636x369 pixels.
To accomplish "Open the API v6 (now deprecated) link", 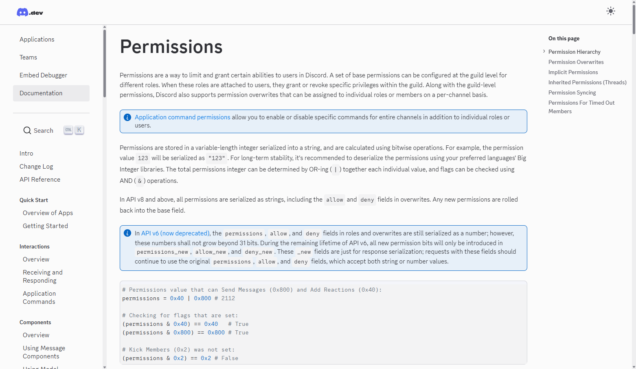I will tap(175, 233).
